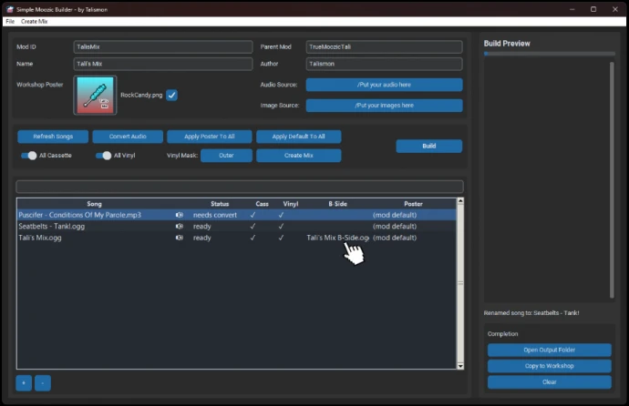Open the File menu
The height and width of the screenshot is (406, 629).
(10, 20)
